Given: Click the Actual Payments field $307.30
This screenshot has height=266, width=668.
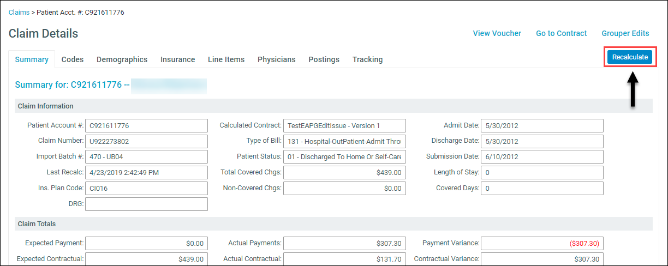Looking at the screenshot, I should coord(344,243).
